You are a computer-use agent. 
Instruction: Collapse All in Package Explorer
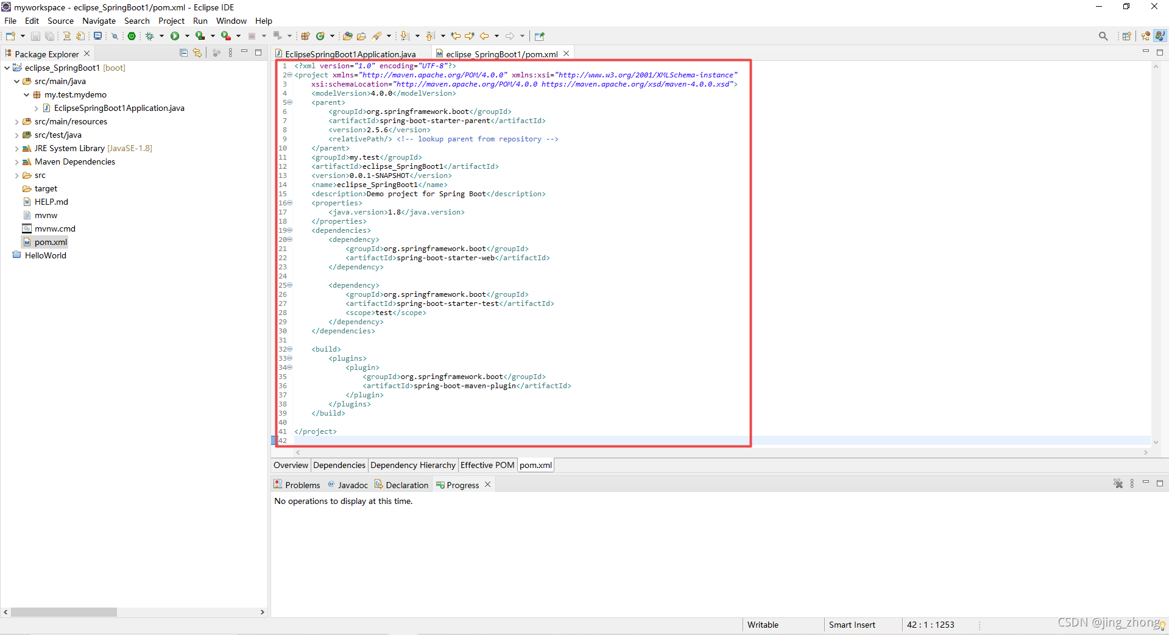183,53
